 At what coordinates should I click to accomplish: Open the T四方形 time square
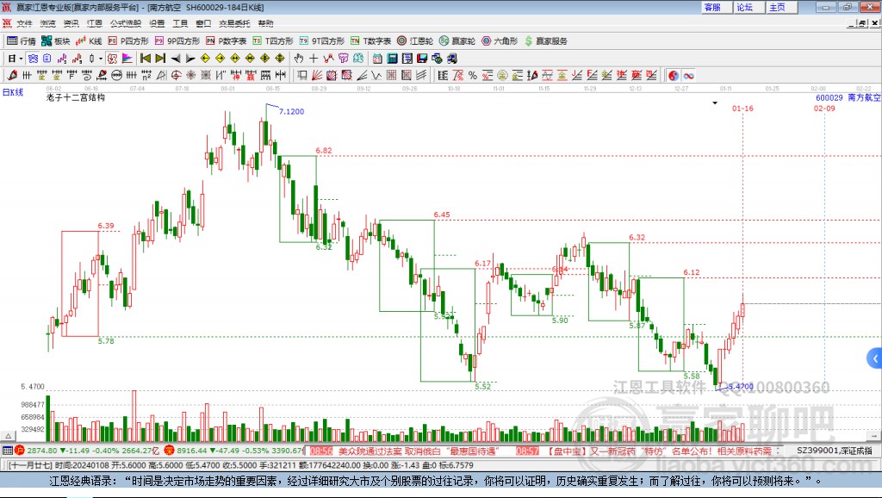pyautogui.click(x=273, y=41)
